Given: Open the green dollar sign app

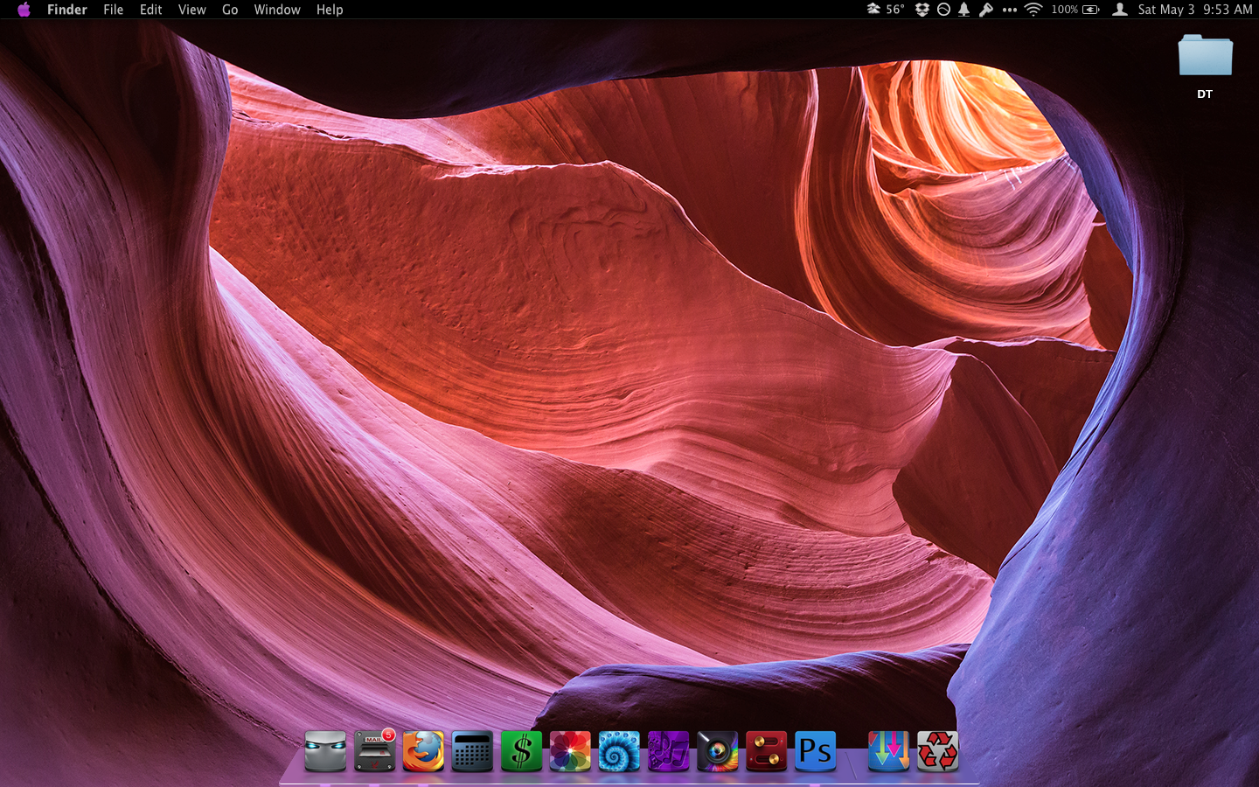Looking at the screenshot, I should coord(521,751).
